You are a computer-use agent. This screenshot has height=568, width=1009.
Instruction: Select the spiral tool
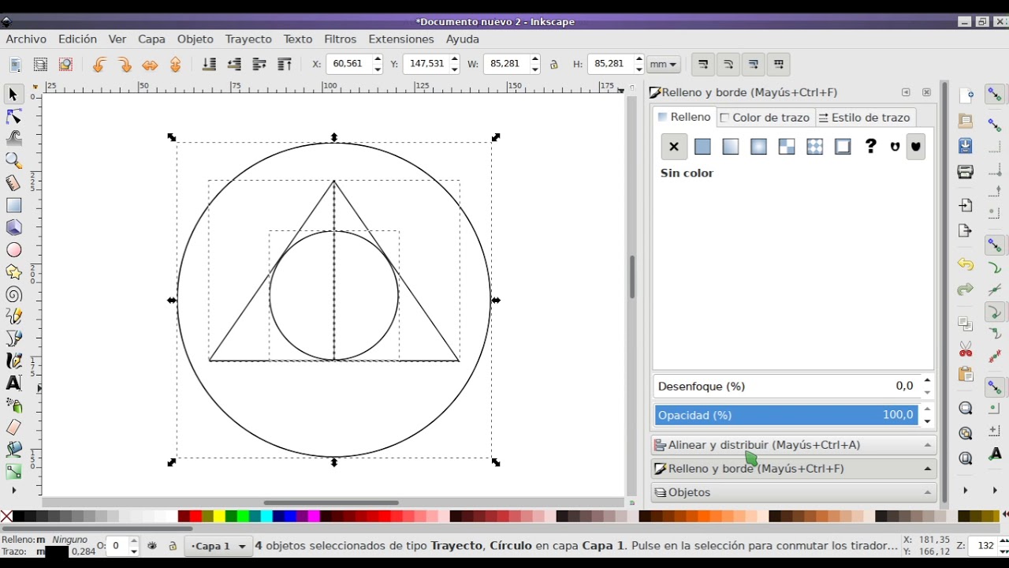[13, 294]
